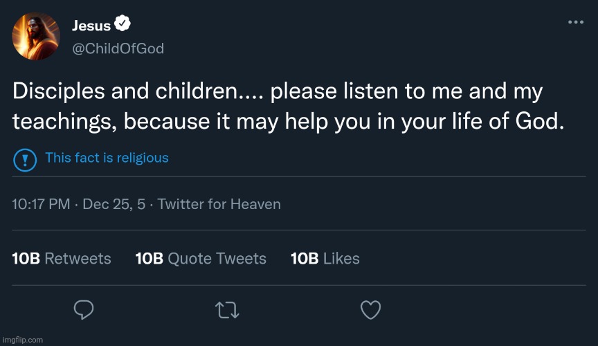Show the 10B Likes list
Screen dimensions: 598x346
pos(325,259)
